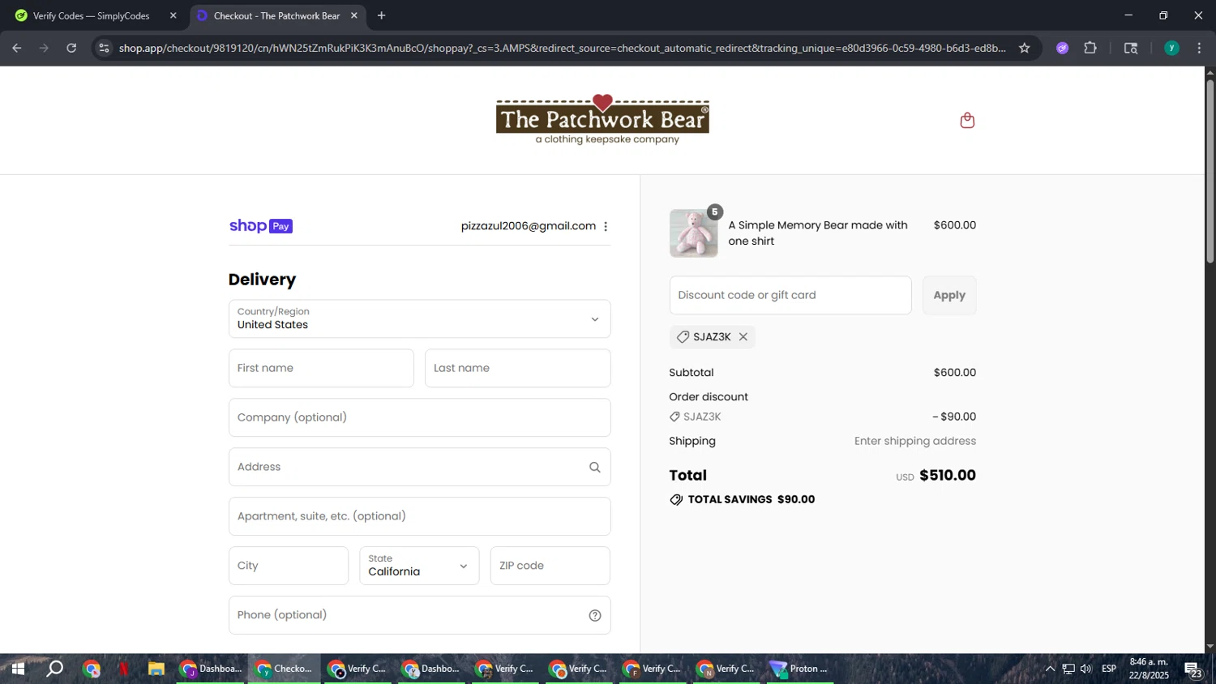Click the Apartment, suite, etc. field

point(419,516)
